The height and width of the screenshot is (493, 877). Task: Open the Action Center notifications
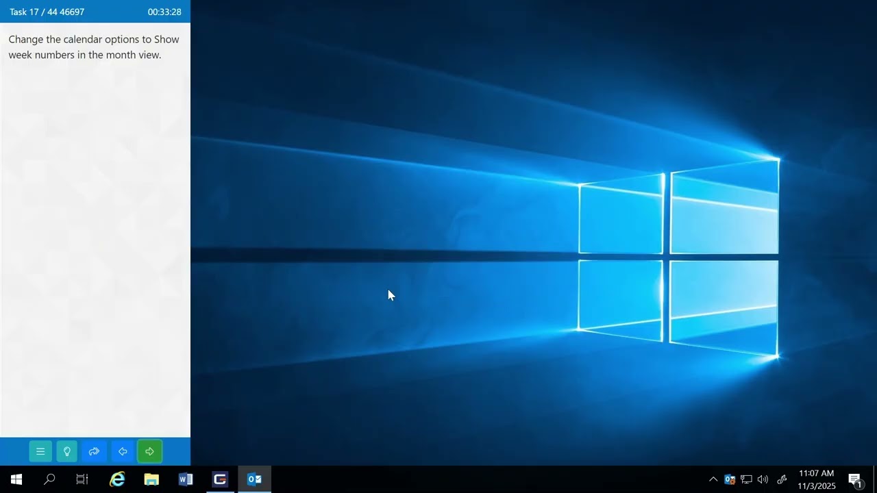(x=855, y=479)
